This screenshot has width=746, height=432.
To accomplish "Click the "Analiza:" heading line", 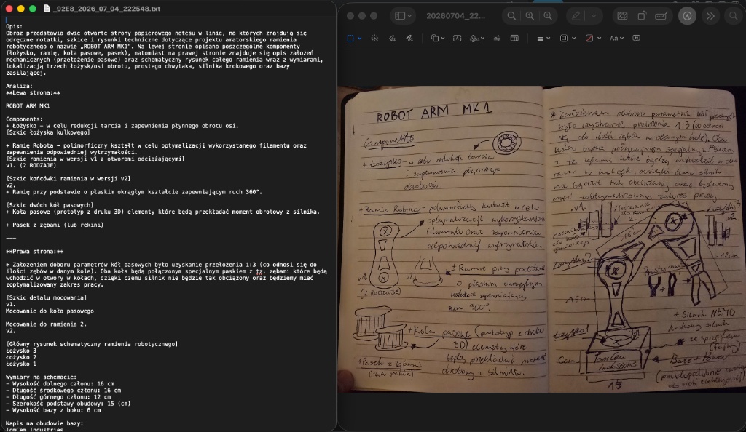I will tap(20, 87).
